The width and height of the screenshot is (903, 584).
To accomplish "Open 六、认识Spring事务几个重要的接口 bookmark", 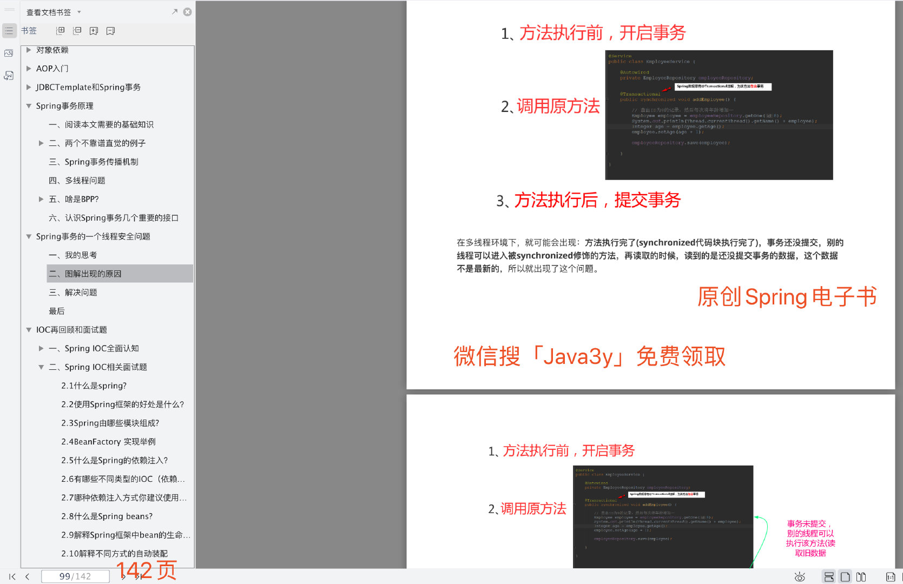I will [x=114, y=218].
